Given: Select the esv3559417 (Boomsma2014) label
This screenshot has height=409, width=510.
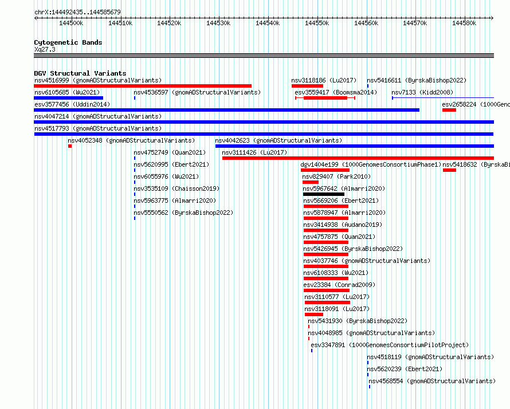Looking at the screenshot, I should 336,92.
